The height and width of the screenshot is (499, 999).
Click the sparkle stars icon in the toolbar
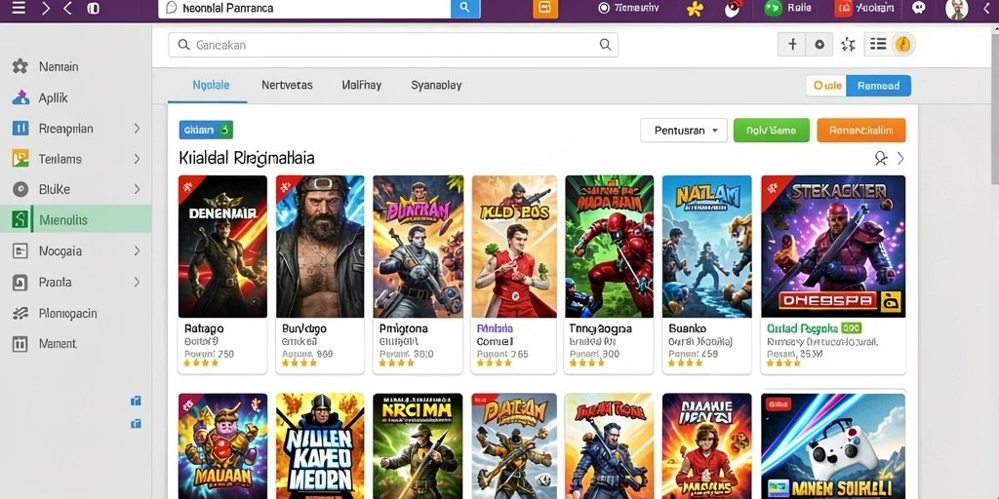pos(848,45)
